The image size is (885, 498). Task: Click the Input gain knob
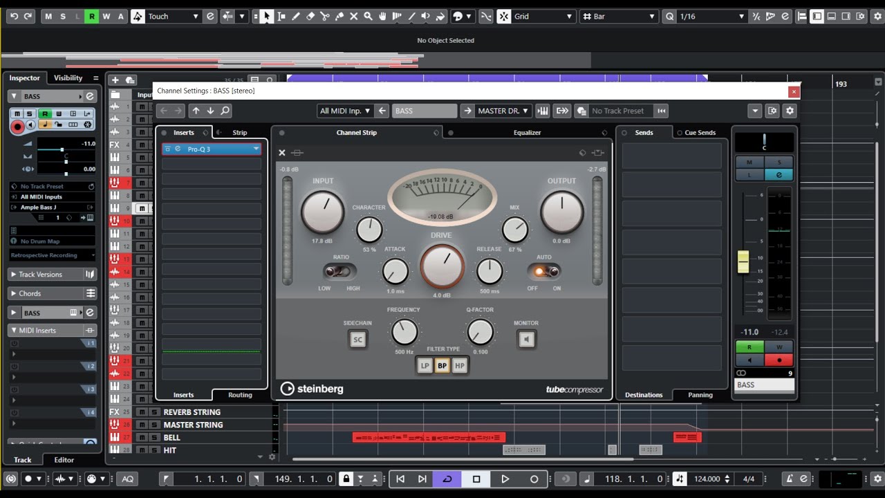click(x=322, y=212)
